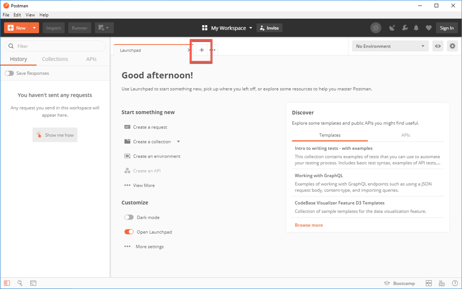This screenshot has height=289, width=462.
Task: Click the Import button
Action: 54,28
